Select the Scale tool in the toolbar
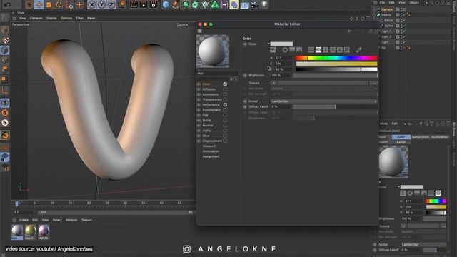Image resolution: width=457 pixels, height=257 pixels. [x=49, y=5]
